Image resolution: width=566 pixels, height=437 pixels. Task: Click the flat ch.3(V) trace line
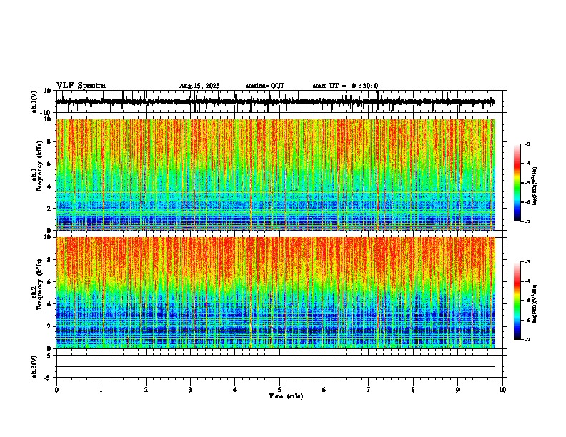[x=276, y=366]
